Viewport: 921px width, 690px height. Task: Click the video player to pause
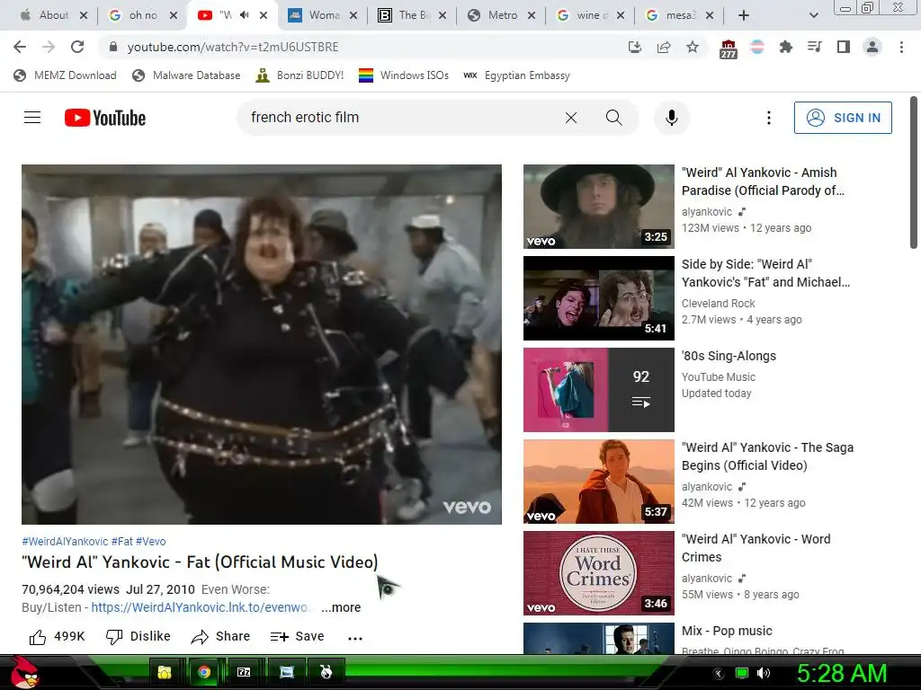(x=262, y=344)
